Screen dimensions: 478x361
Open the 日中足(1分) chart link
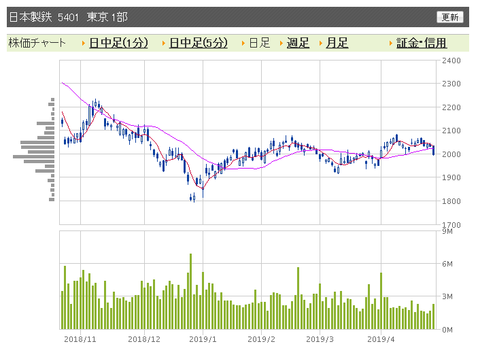point(118,43)
